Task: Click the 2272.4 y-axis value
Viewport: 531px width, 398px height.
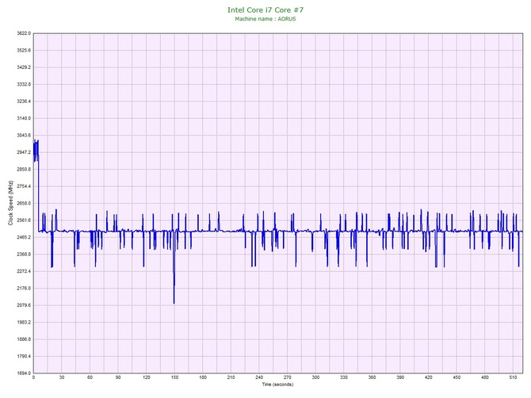Action: tap(24, 271)
